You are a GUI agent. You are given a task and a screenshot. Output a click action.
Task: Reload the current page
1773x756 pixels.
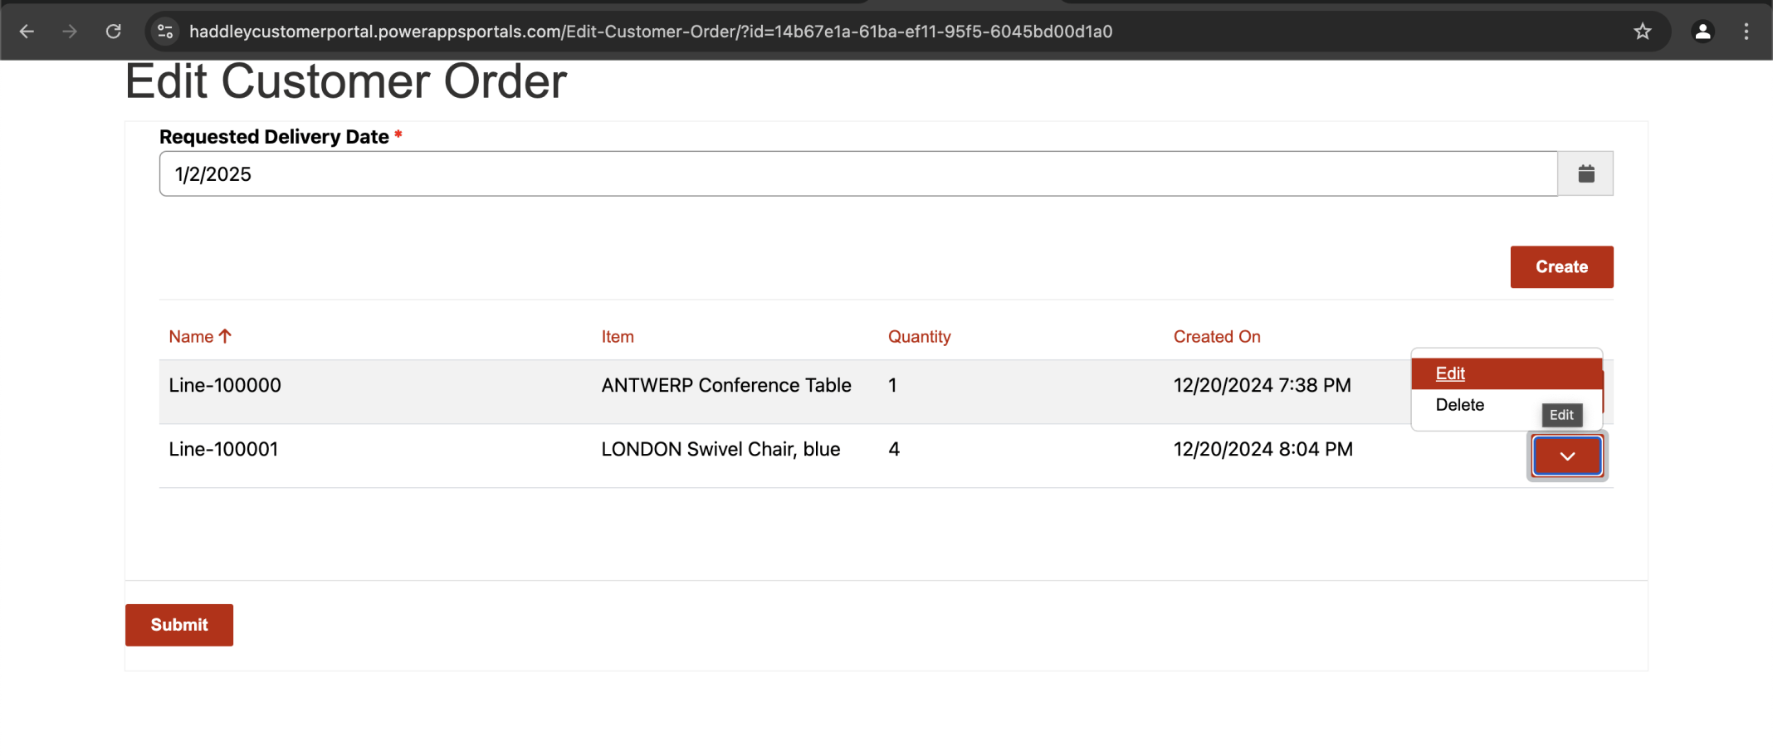pyautogui.click(x=114, y=32)
